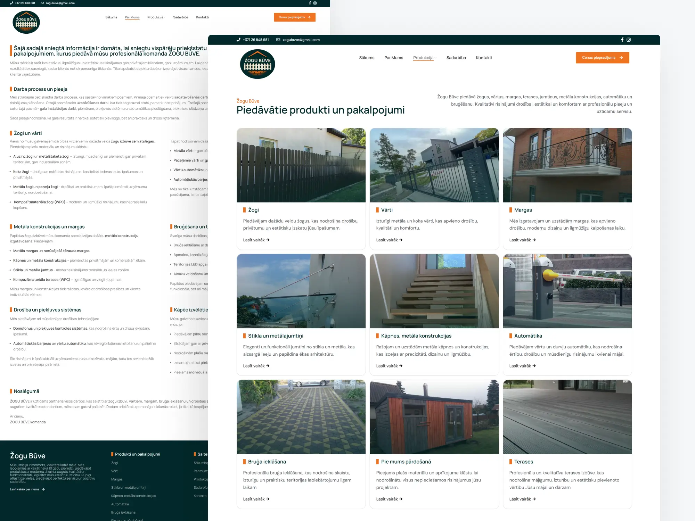Click Pie mums pārdošanā in the footer list
The width and height of the screenshot is (695, 521).
point(127,520)
